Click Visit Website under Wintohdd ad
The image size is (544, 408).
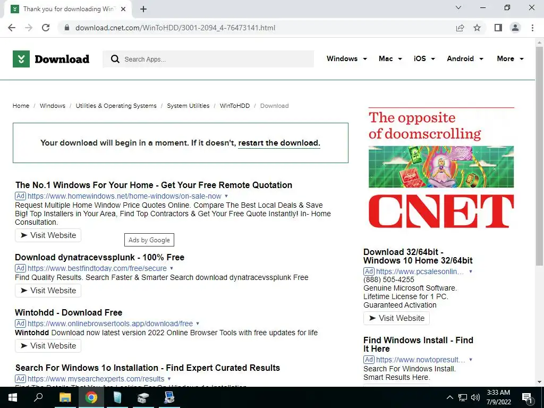48,345
